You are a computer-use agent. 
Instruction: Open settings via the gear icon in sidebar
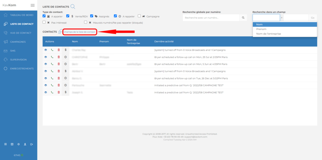coord(19,144)
